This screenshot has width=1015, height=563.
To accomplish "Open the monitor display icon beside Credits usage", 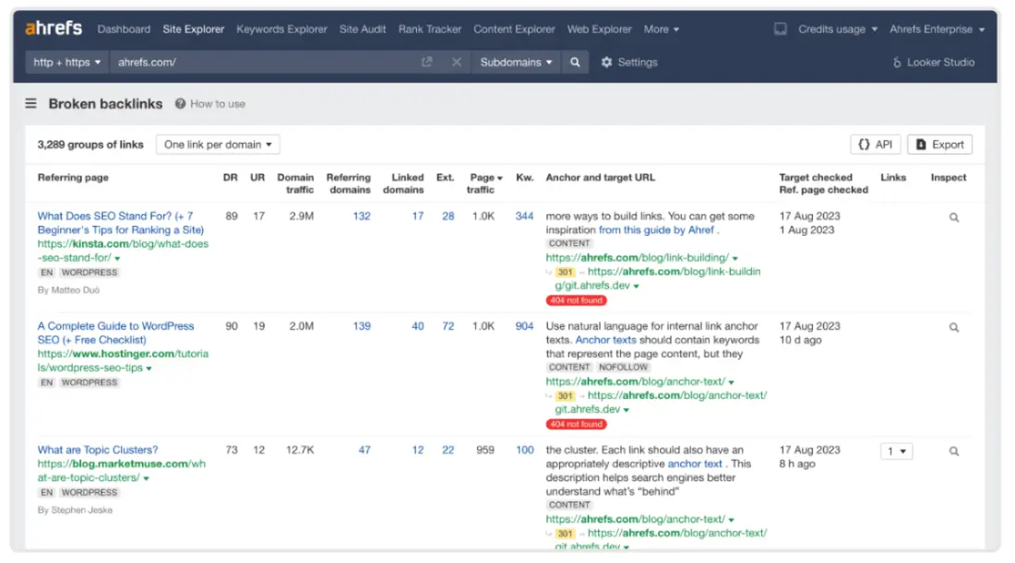I will (x=780, y=29).
